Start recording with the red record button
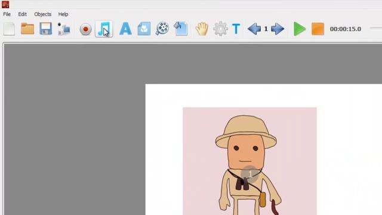This screenshot has width=382, height=215. pos(85,29)
